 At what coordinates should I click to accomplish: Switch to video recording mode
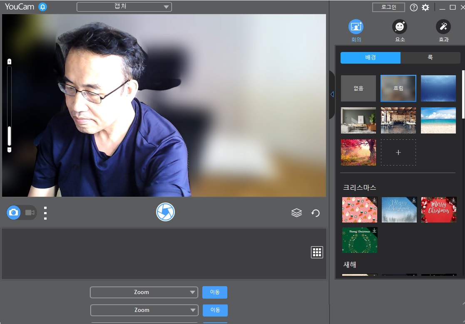tap(30, 213)
